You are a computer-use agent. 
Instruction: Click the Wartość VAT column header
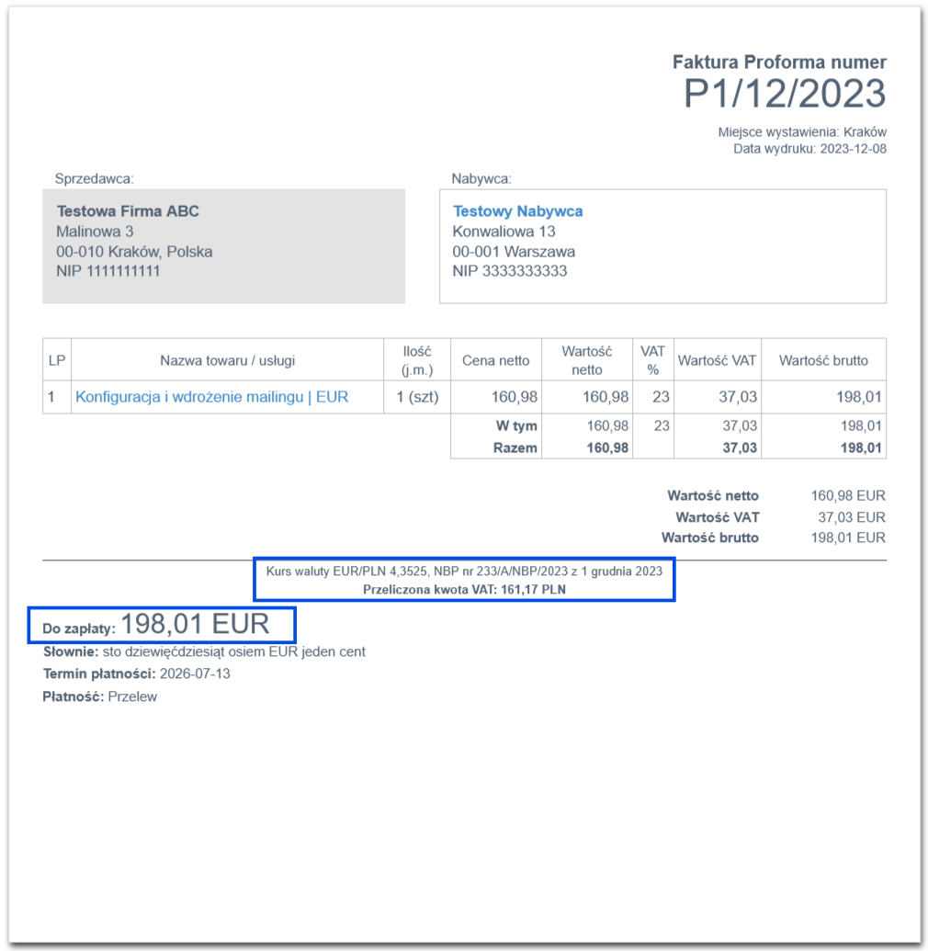coord(717,360)
